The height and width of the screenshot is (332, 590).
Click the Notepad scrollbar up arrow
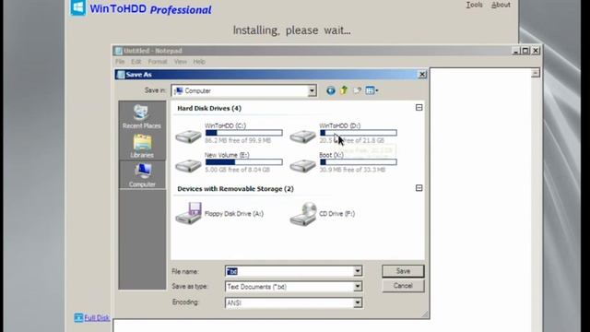pos(535,73)
